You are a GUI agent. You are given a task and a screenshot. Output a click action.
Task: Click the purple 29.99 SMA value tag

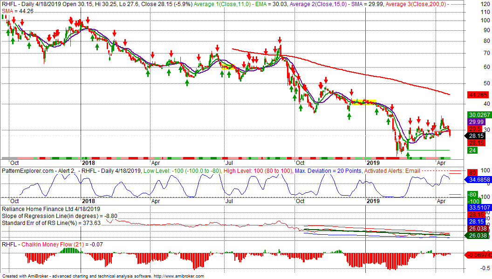click(476, 122)
